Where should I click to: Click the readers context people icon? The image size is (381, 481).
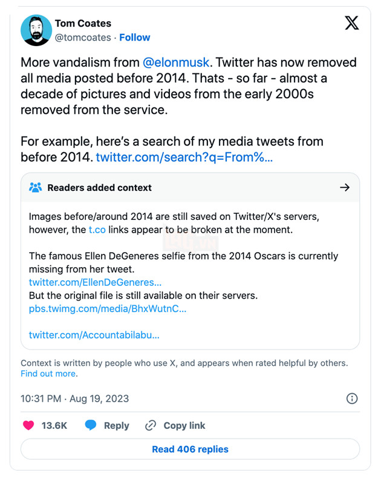coord(36,188)
